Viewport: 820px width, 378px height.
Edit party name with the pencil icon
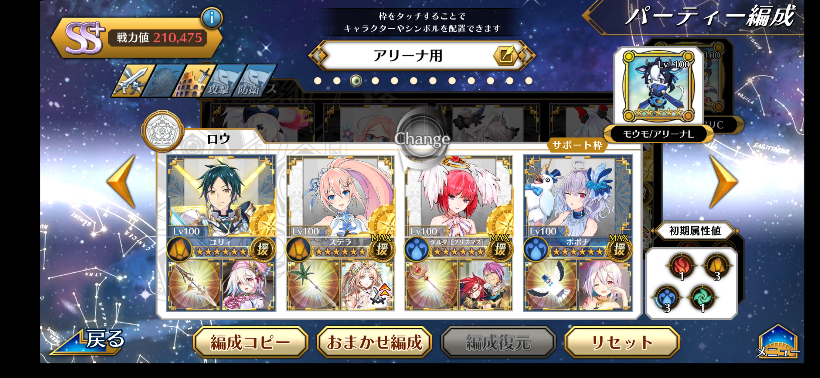pyautogui.click(x=505, y=56)
